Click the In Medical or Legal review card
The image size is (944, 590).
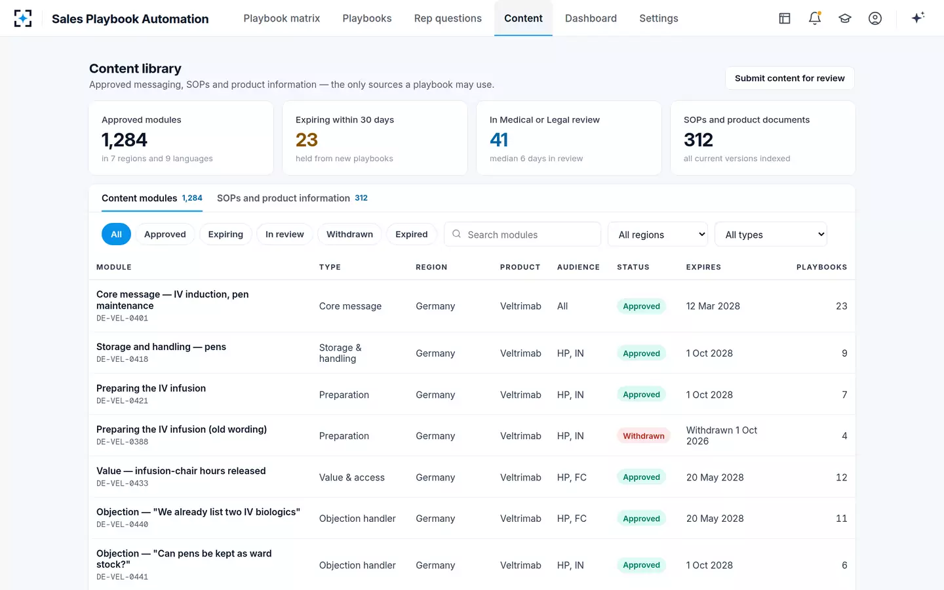pos(569,138)
